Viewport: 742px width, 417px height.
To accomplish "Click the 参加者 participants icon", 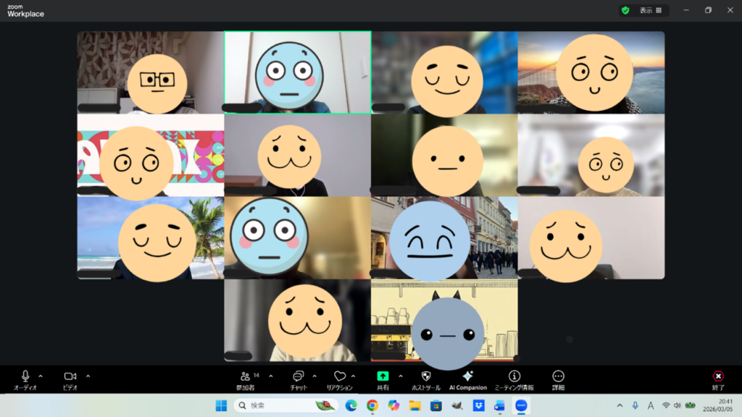I will (x=246, y=376).
